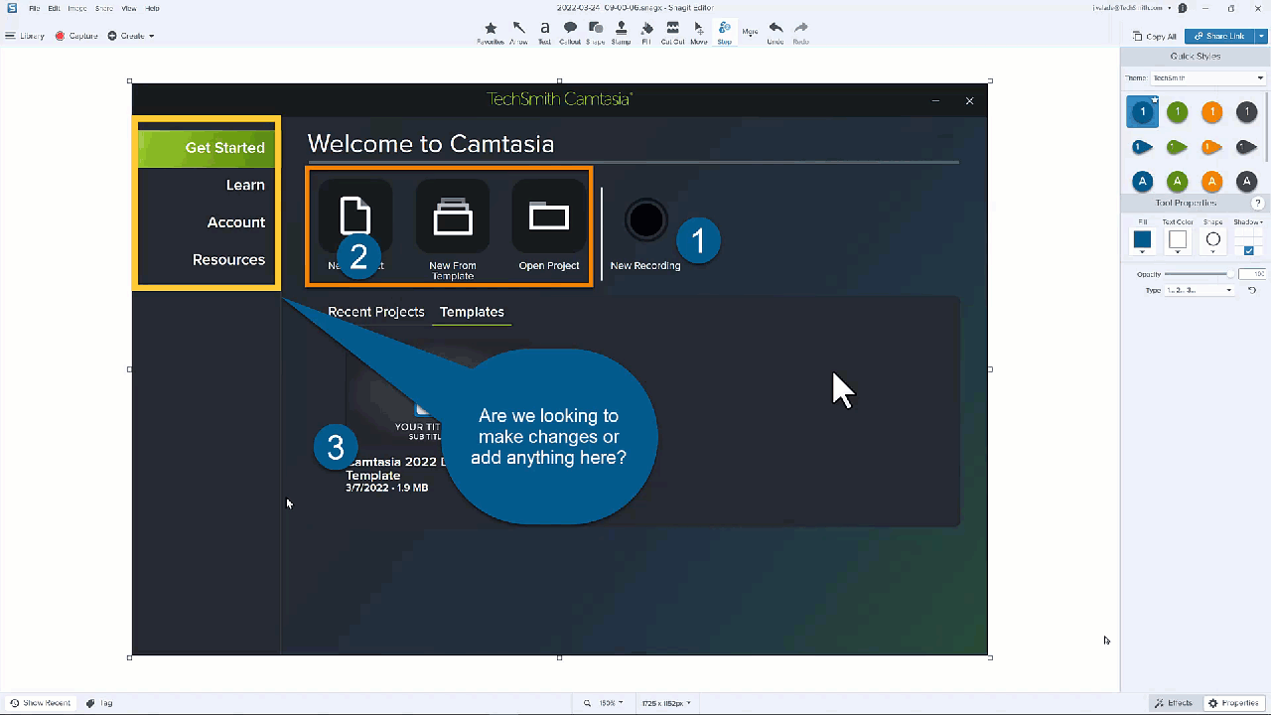Choose the blue circle step quick style

click(1142, 112)
